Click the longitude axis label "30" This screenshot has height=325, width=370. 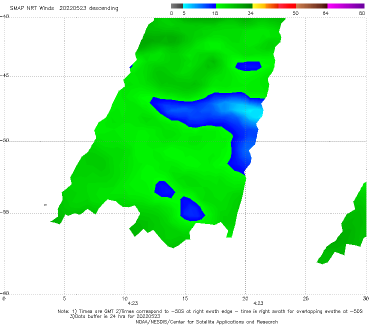[366, 298]
